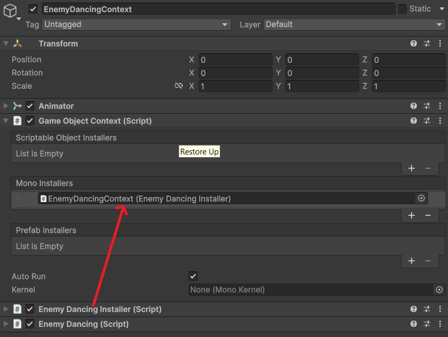Screen dimensions: 448x337
Task: Open more options menu for Game Object Context
Action: [x=440, y=121]
